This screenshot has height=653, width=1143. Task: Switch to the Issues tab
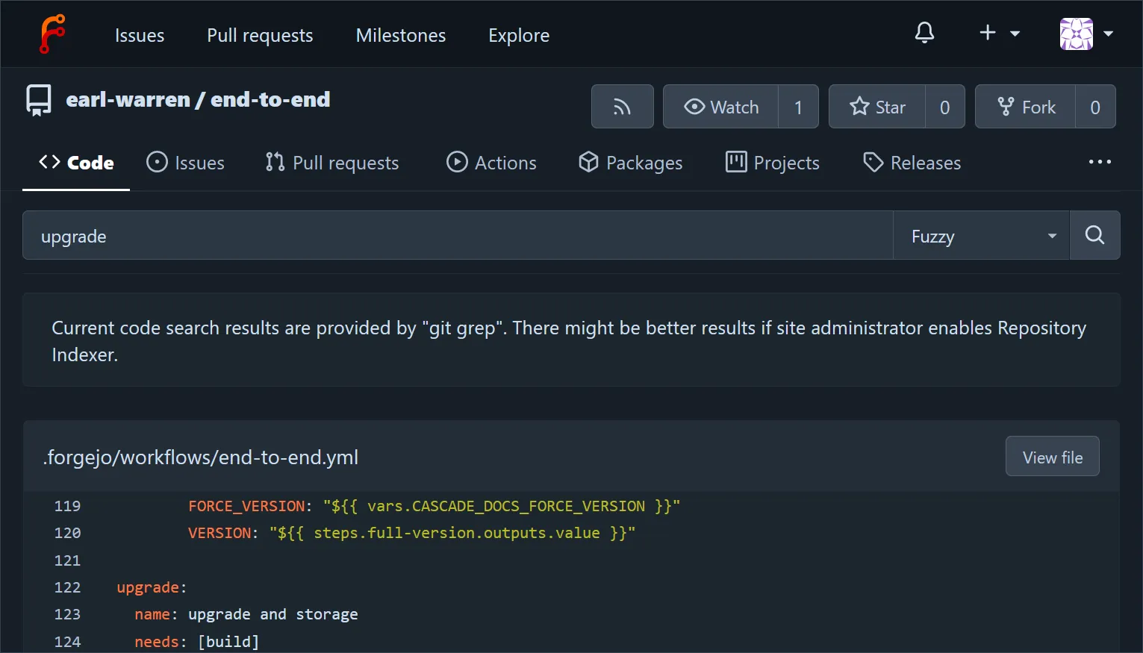(185, 162)
